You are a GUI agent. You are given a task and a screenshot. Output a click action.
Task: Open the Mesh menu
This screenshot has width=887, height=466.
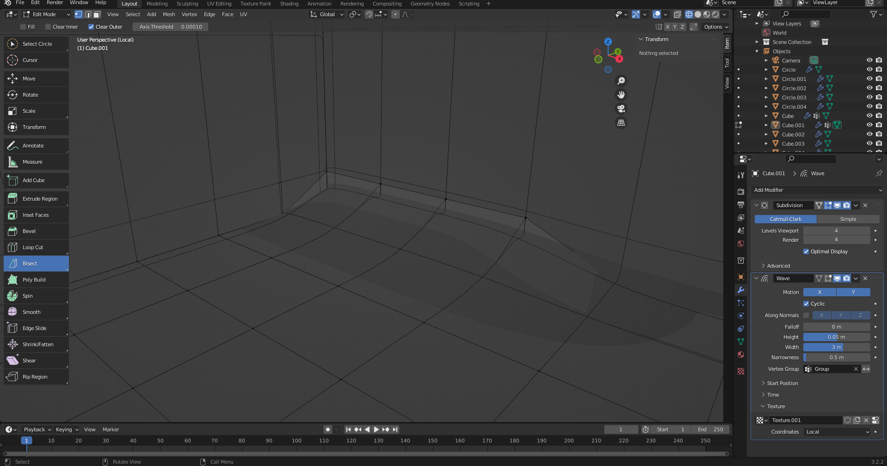pos(169,14)
